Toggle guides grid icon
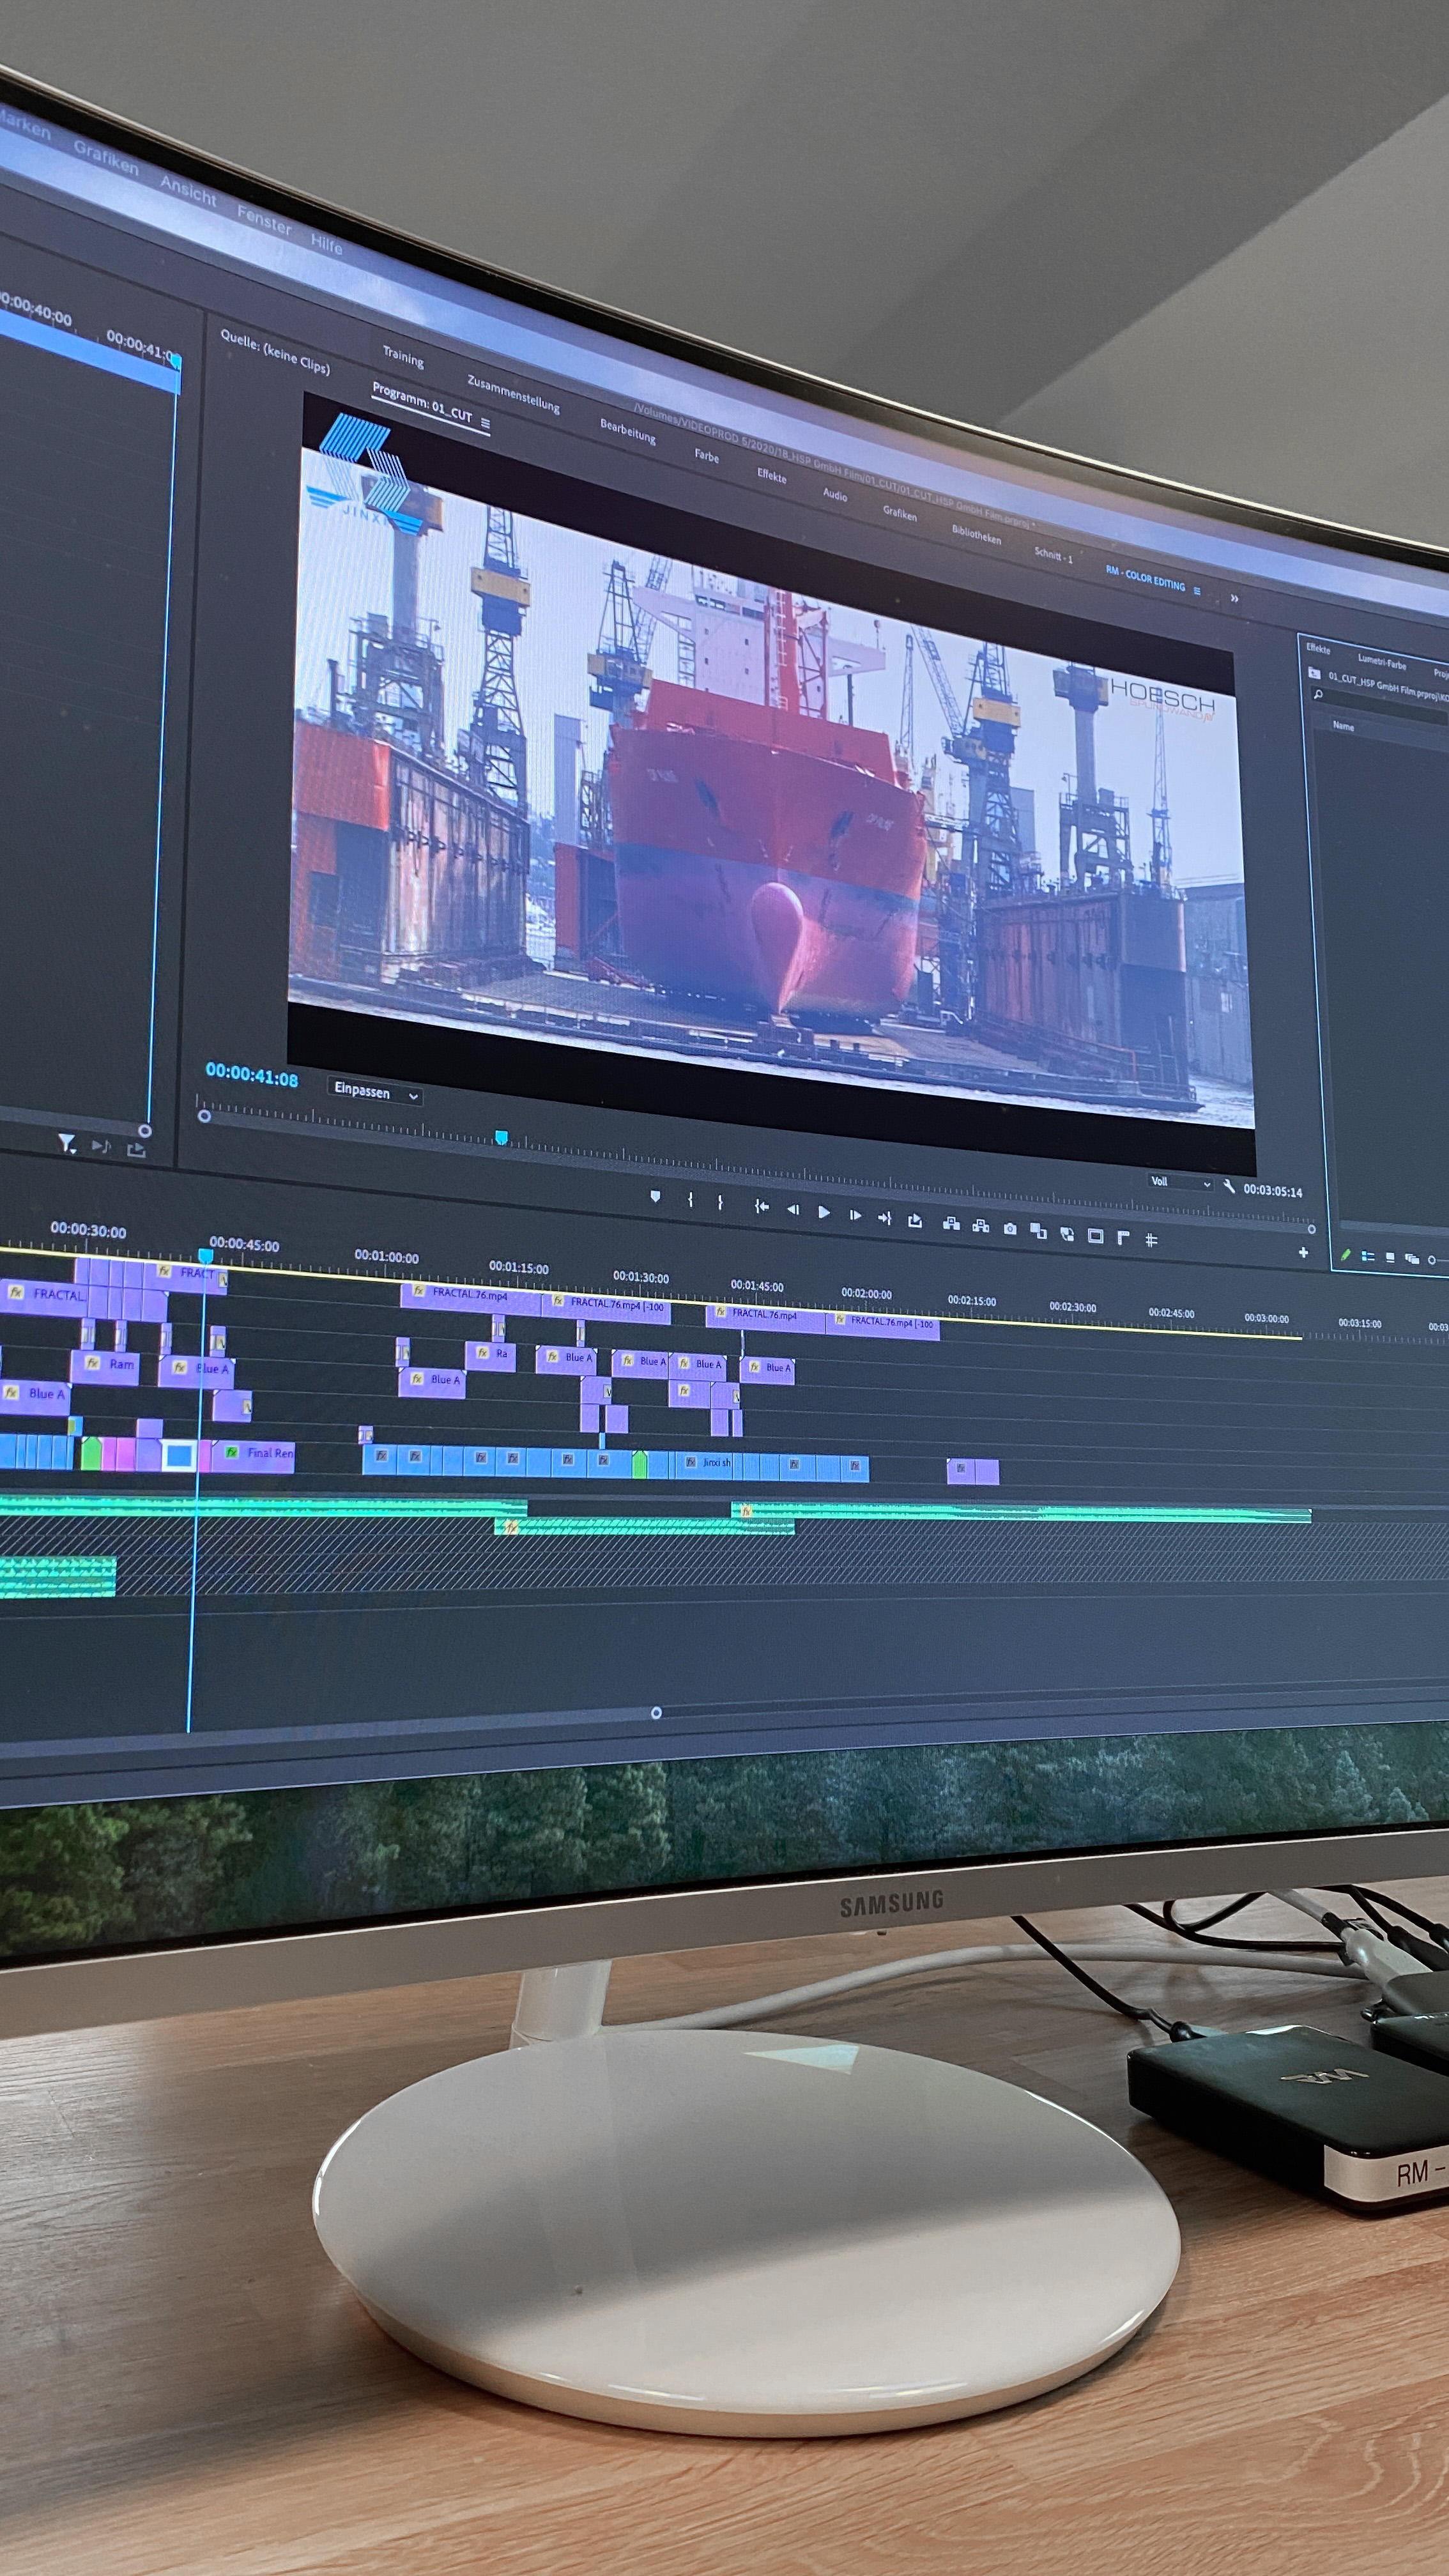Image resolution: width=1449 pixels, height=2576 pixels. coord(1151,1240)
